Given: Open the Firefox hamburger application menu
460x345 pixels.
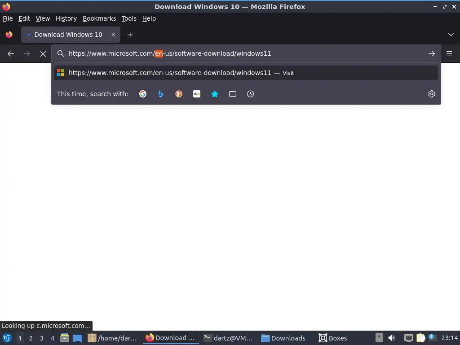Looking at the screenshot, I should pyautogui.click(x=449, y=53).
